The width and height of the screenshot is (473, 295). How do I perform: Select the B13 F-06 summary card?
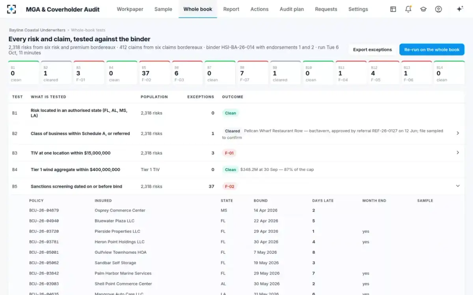pos(416,73)
